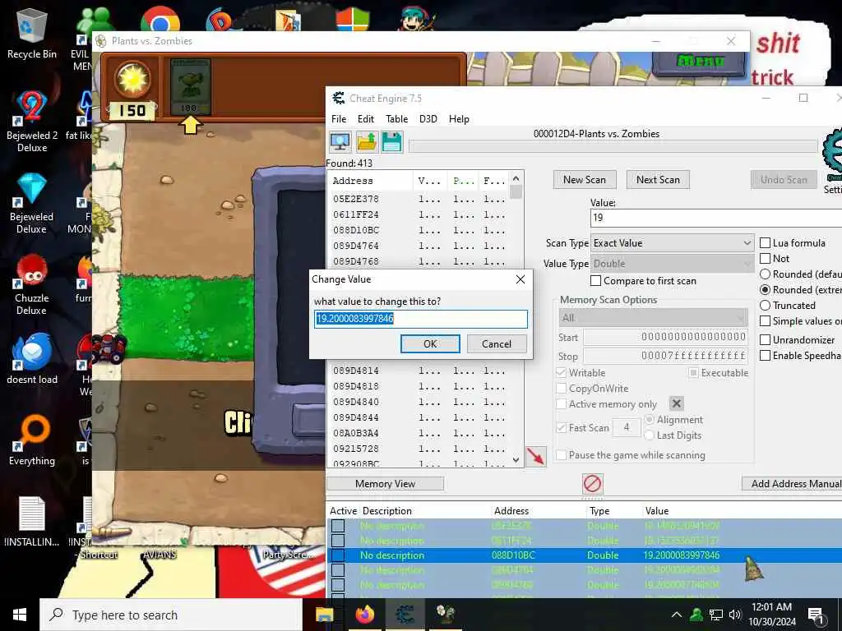This screenshot has width=842, height=631.
Task: Click the X next to Active memory only
Action: click(x=677, y=403)
